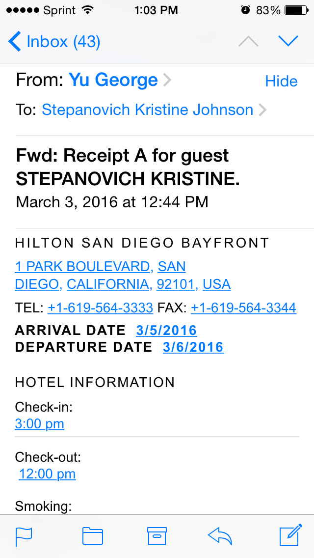314x558 pixels.
Task: Go to next message with down arrow
Action: point(288,42)
